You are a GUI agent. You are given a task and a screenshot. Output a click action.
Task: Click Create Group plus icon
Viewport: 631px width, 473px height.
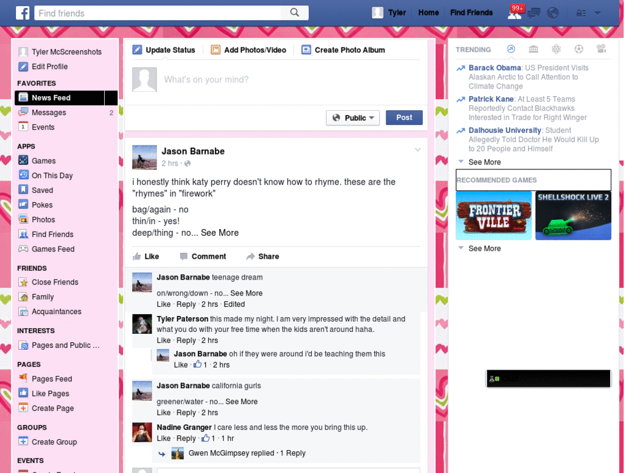pyautogui.click(x=23, y=441)
